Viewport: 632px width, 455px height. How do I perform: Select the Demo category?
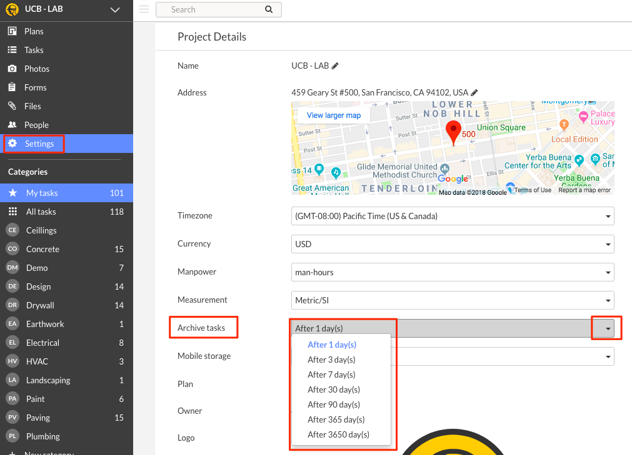(x=66, y=268)
